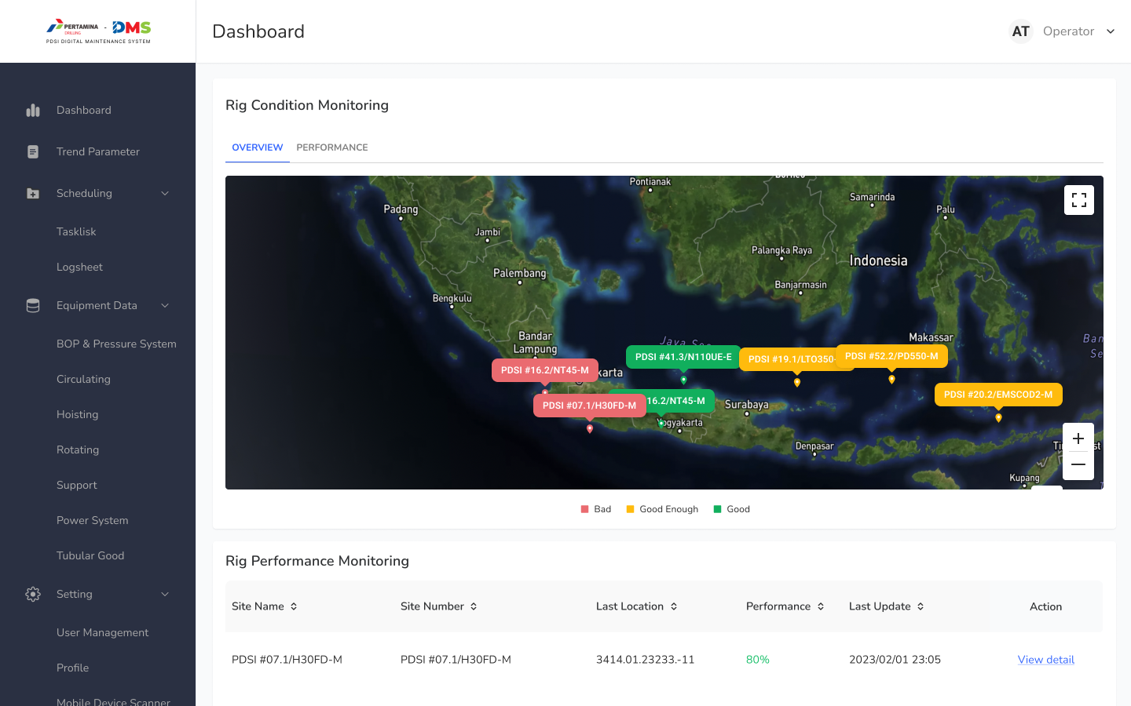Screen dimensions: 1131x706
Task: Click the red Bad legend swatch
Action: pyautogui.click(x=584, y=508)
